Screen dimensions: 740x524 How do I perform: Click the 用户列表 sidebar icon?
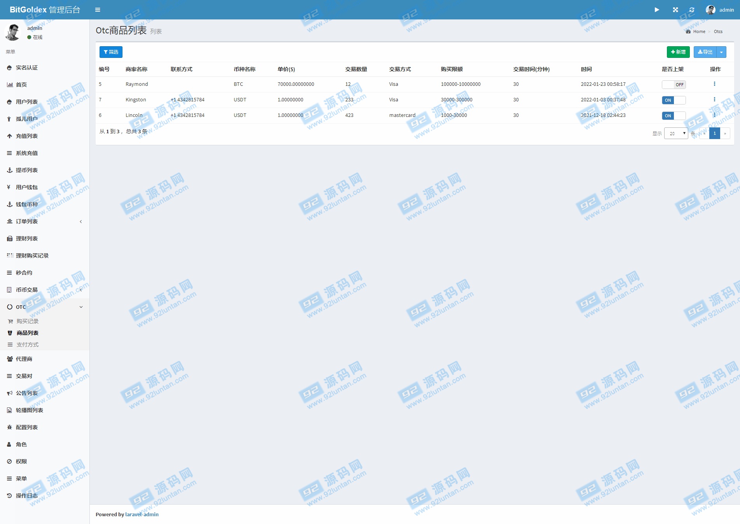9,102
